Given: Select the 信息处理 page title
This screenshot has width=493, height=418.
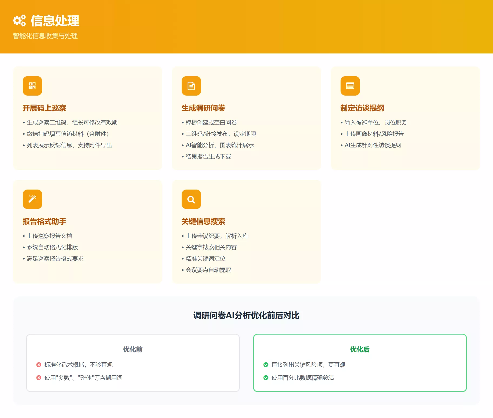Looking at the screenshot, I should [55, 21].
